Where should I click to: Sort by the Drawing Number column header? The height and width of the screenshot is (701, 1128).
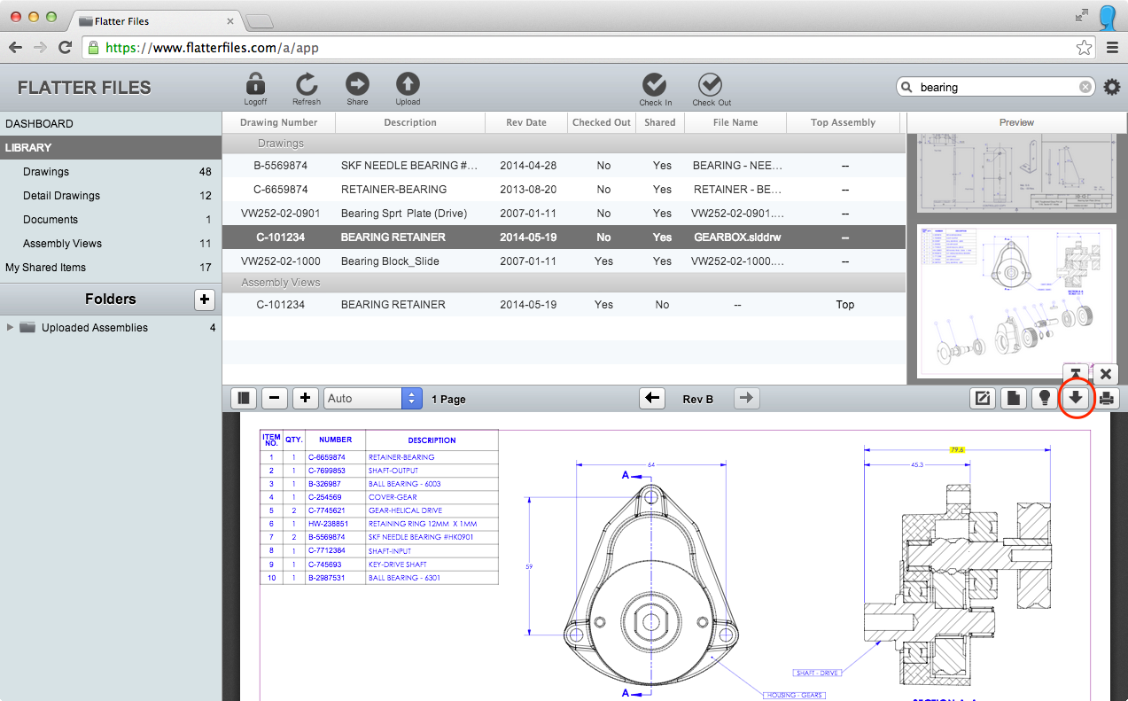(278, 122)
